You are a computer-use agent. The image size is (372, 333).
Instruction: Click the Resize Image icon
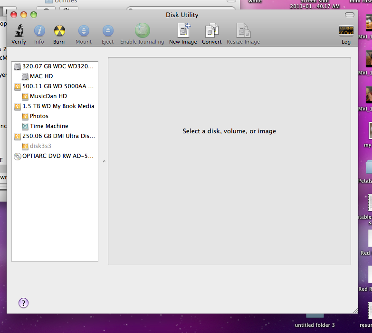(243, 30)
